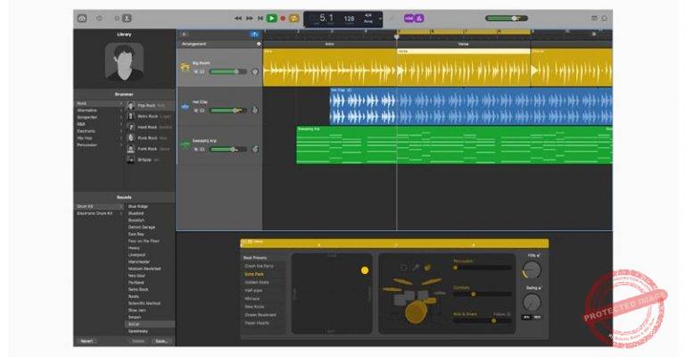Expand the Rock genre in Drummer list

(x=121, y=104)
